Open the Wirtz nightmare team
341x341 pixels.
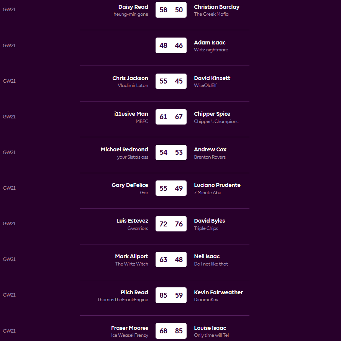coord(211,50)
